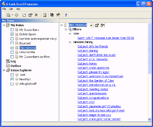
Task: Open Subject: the Garden of Eden link
Action: [96, 81]
